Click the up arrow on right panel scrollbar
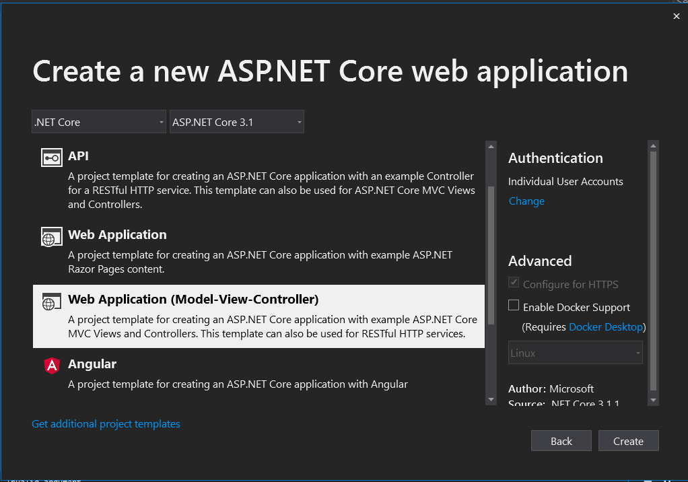The height and width of the screenshot is (482, 688). pyautogui.click(x=652, y=146)
